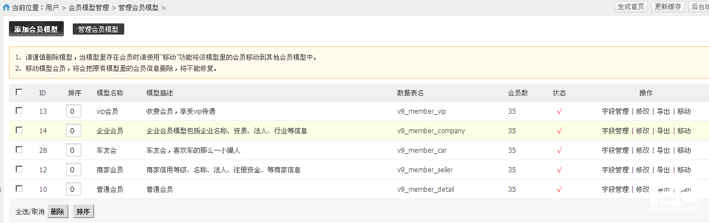Click the 排序 button below the table
The image size is (709, 223).
click(x=83, y=212)
